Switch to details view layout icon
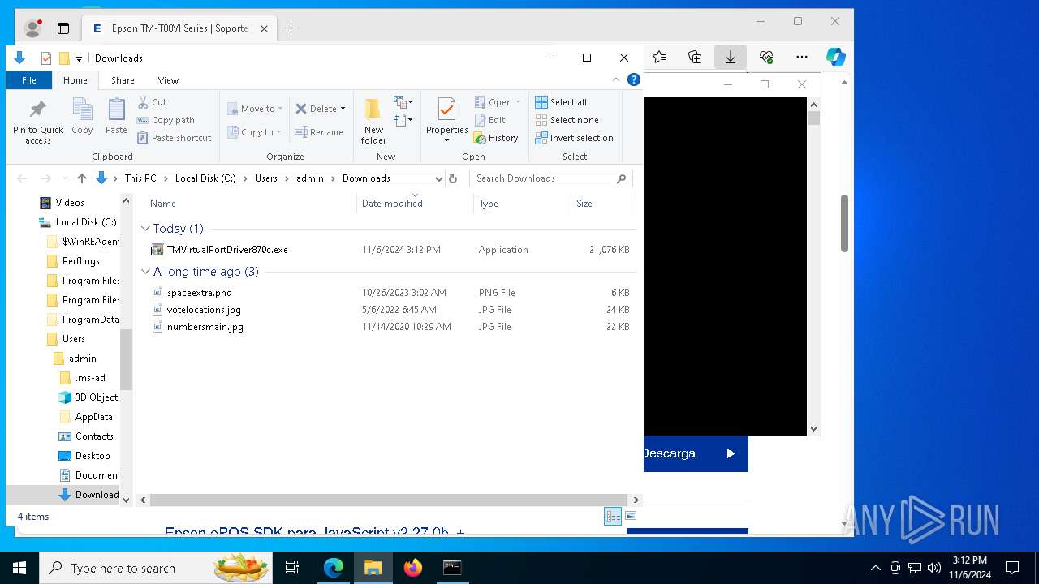Screen dimensions: 1039x584 613,516
